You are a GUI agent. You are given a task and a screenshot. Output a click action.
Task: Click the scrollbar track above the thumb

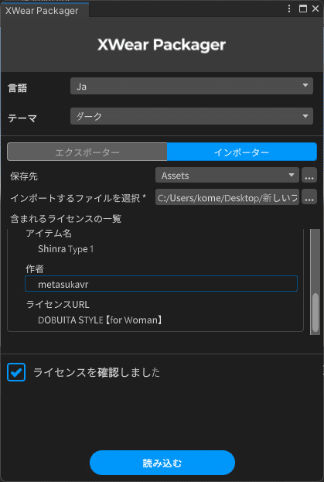pyautogui.click(x=315, y=261)
